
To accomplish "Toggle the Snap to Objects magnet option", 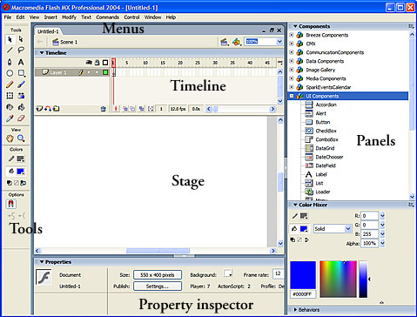I will [11, 204].
